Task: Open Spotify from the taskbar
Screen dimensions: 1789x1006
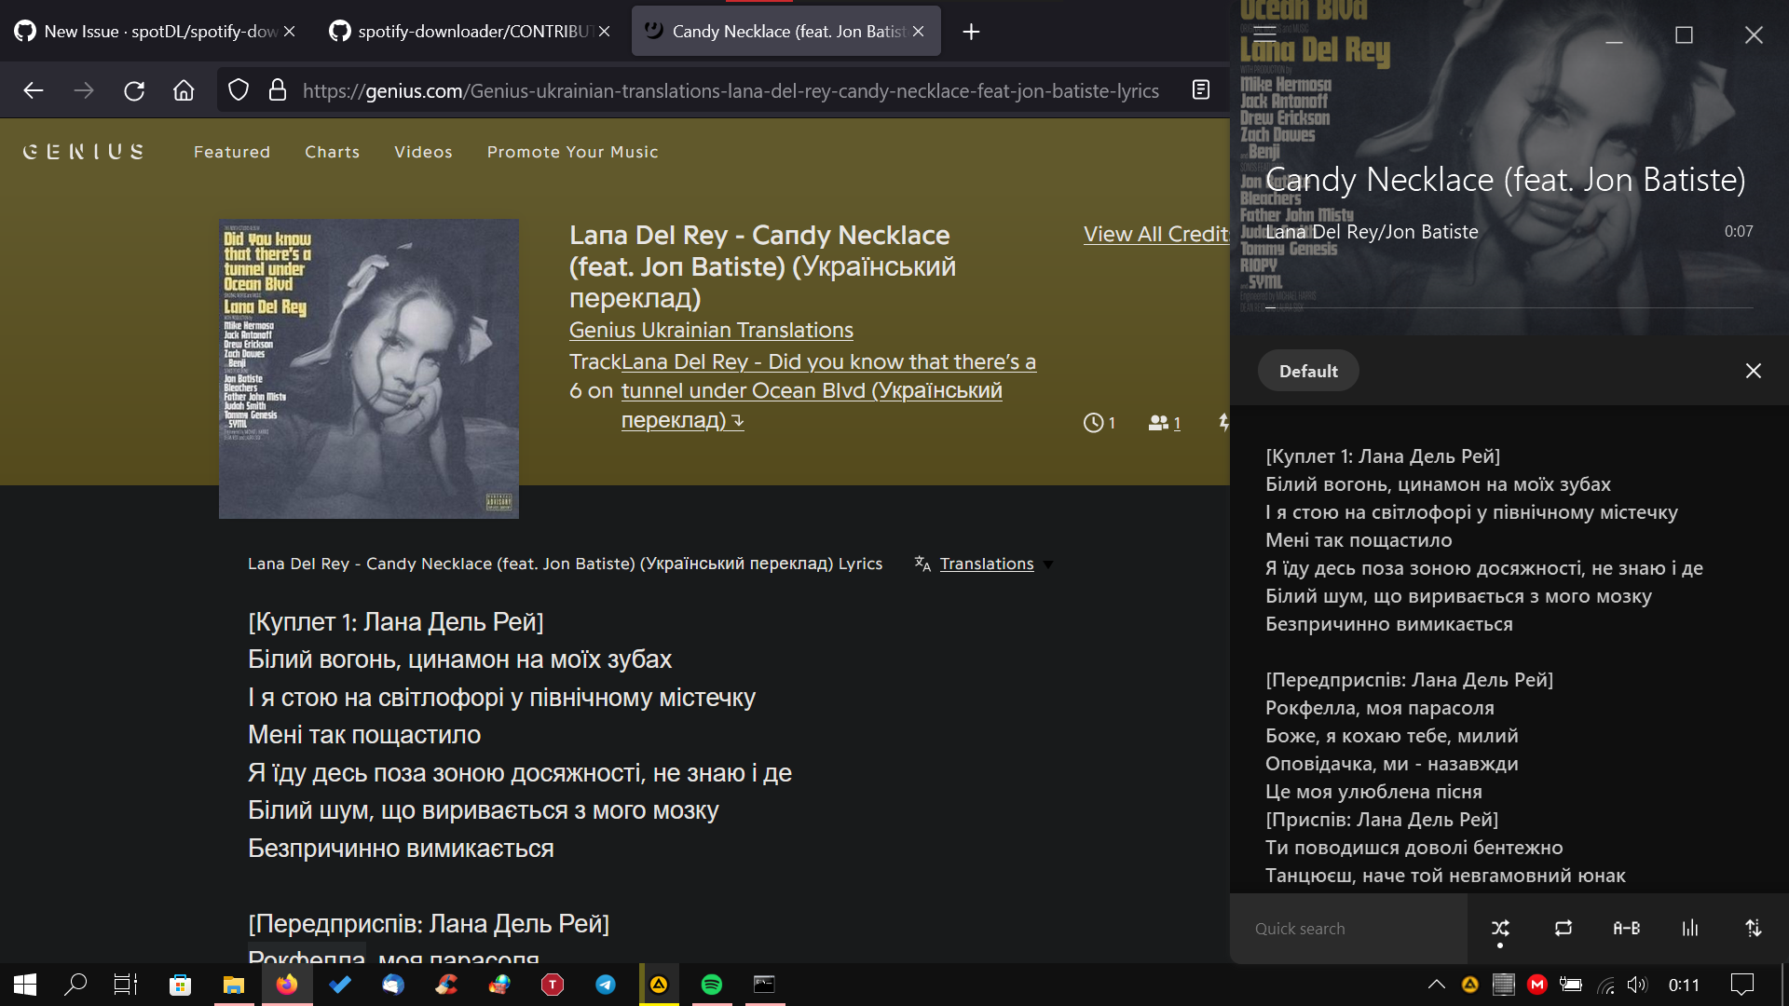Action: 712,985
